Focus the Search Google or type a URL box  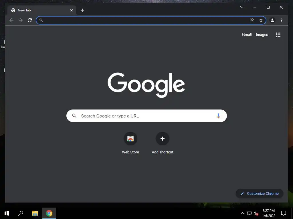[146, 116]
